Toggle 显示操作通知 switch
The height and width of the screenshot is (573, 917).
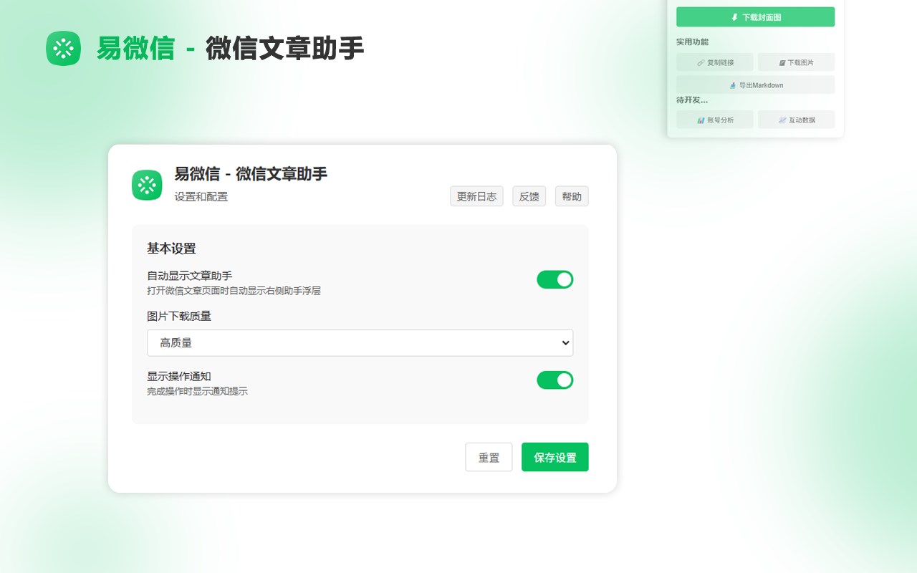[555, 380]
